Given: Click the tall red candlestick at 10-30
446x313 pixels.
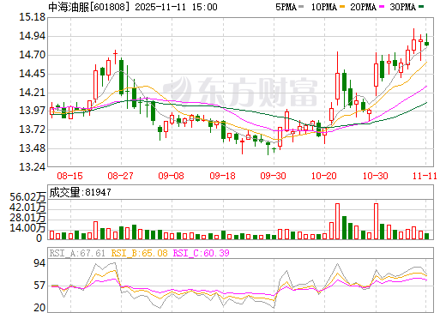Looking at the screenshot, I should (376, 75).
